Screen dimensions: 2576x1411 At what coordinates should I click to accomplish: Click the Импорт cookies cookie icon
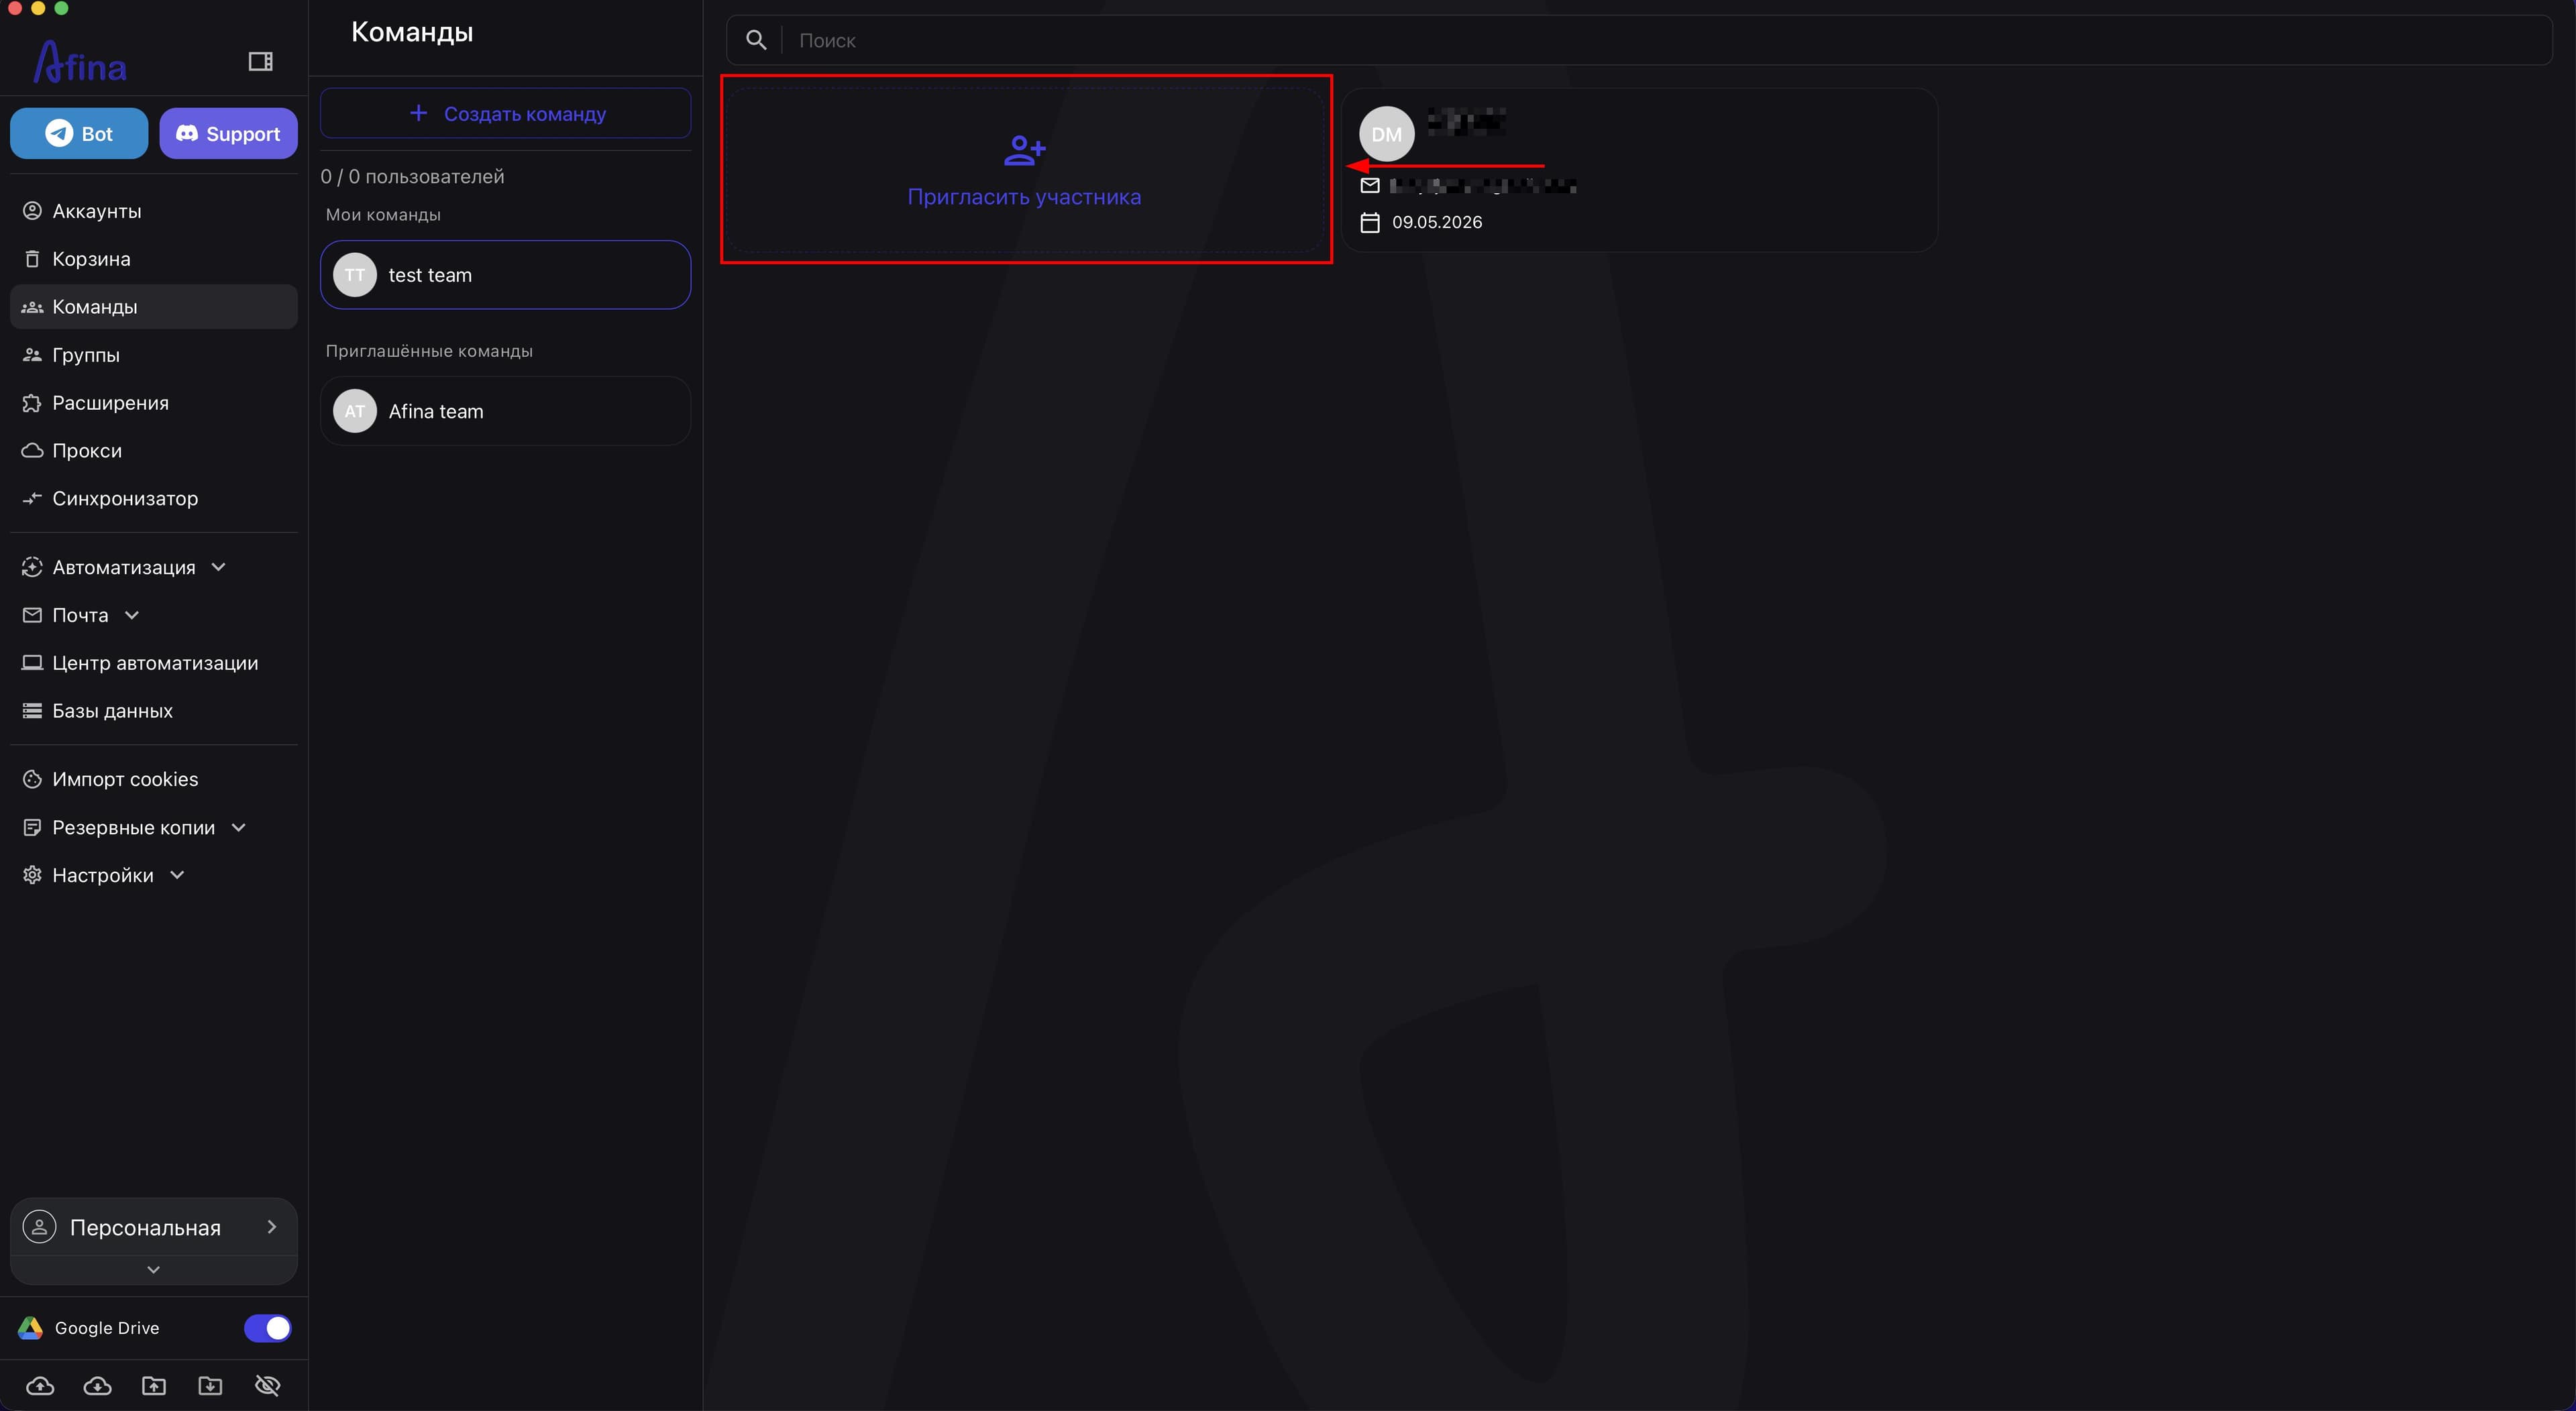[x=32, y=779]
